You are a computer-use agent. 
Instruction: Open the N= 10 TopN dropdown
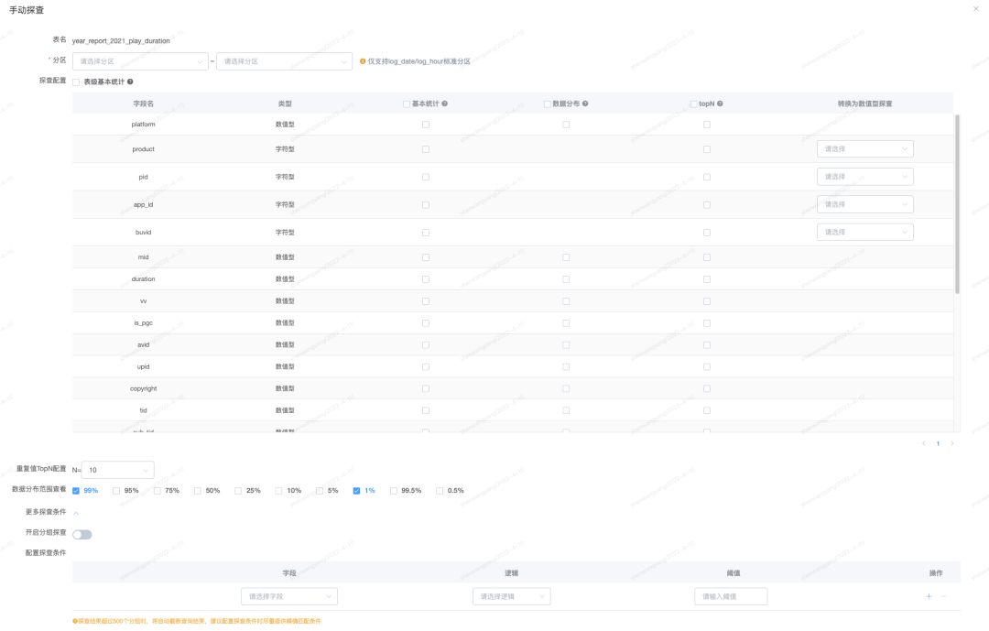pos(118,470)
